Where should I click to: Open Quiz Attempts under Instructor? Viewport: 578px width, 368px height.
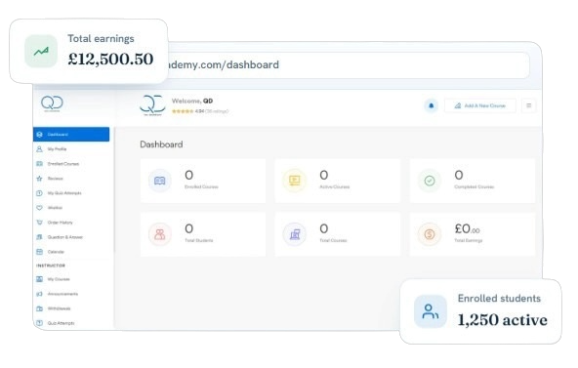[71, 323]
